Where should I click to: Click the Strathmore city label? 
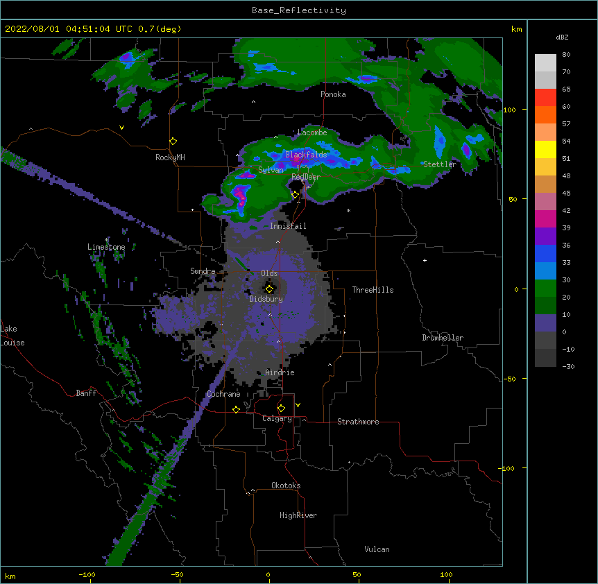pos(358,422)
